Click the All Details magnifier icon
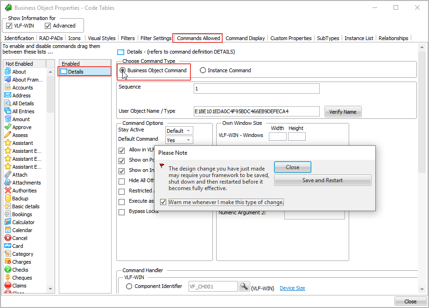429x308 pixels. [7, 103]
